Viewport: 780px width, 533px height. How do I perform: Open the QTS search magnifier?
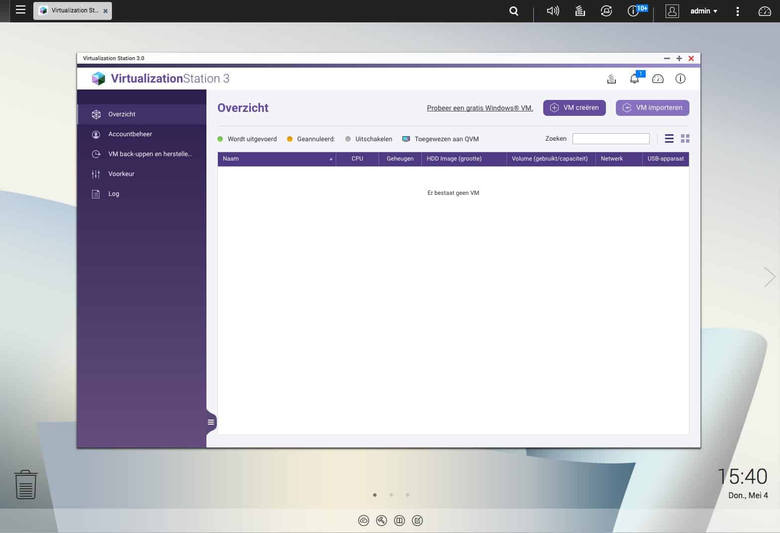[x=514, y=11]
